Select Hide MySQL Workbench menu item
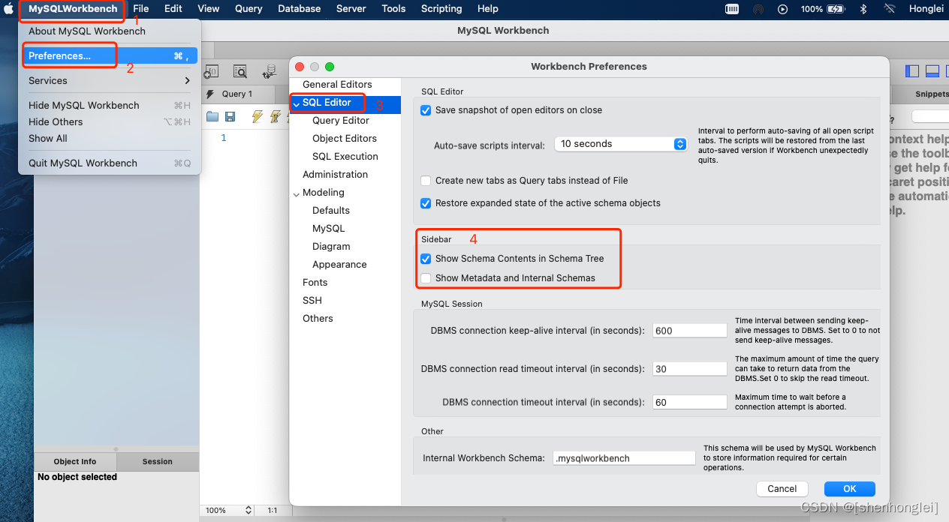This screenshot has height=522, width=949. pyautogui.click(x=110, y=106)
